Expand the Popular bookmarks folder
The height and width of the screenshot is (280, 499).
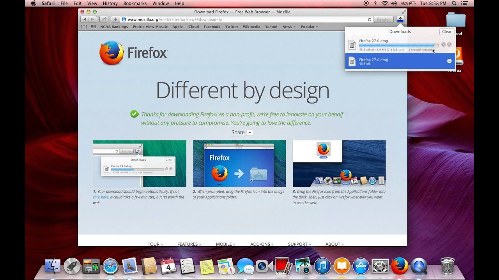pos(310,27)
